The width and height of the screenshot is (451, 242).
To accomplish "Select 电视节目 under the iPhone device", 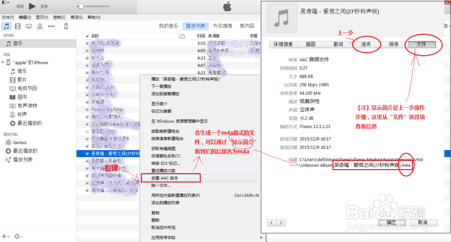I will coord(27,88).
